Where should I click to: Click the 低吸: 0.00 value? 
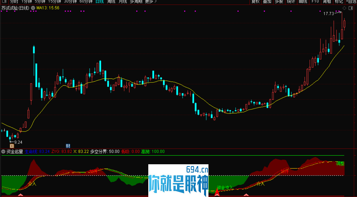tap(130, 151)
